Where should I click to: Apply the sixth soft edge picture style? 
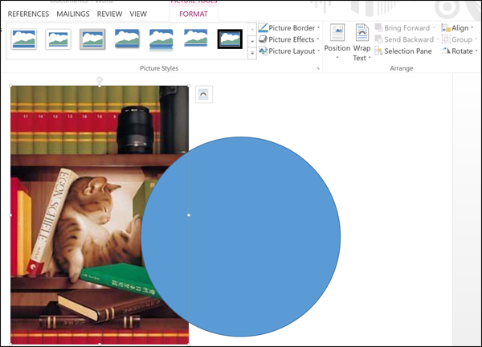pos(196,39)
